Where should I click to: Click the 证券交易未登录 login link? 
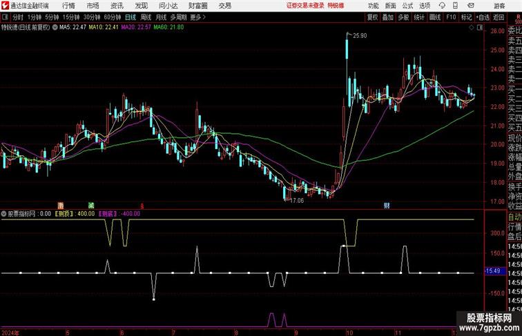point(305,6)
